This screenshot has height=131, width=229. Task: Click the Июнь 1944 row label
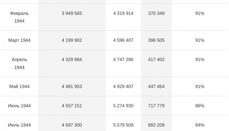pyautogui.click(x=19, y=106)
